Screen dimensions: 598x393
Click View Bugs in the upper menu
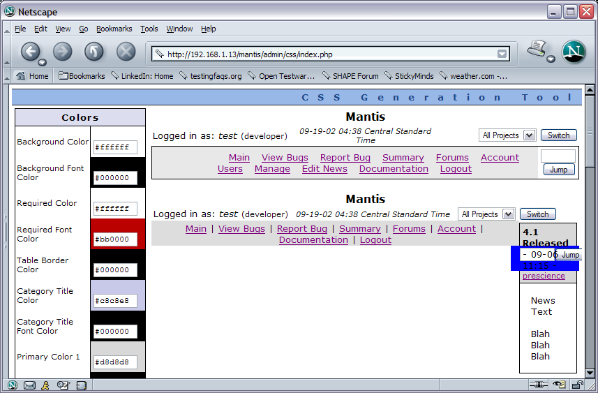(285, 158)
